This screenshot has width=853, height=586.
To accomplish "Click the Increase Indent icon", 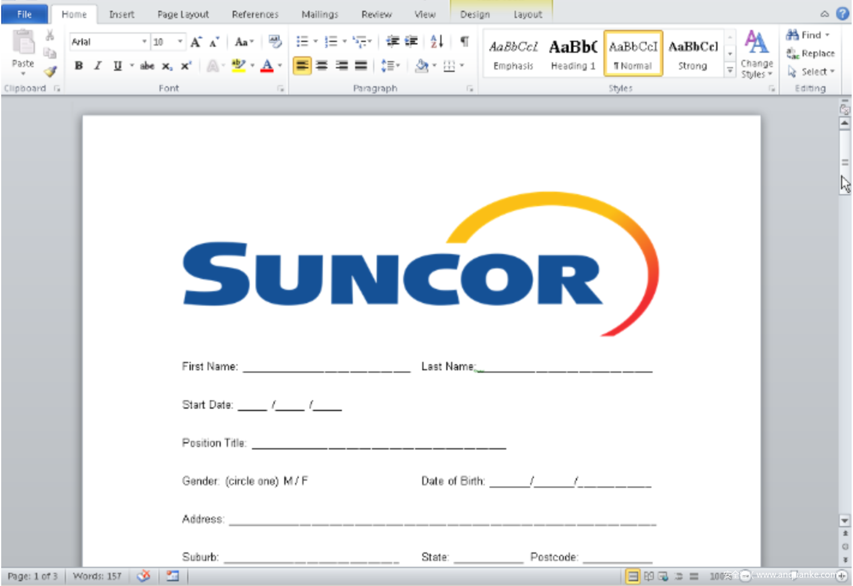I will click(412, 41).
